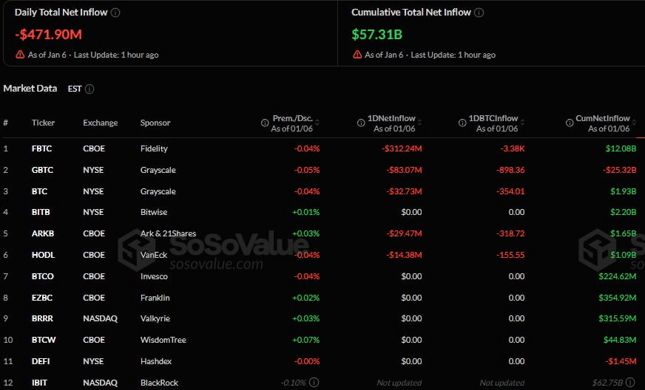Click FBTC's -$312.24M net inflow
Screen dimensions: 645x390
click(402, 148)
